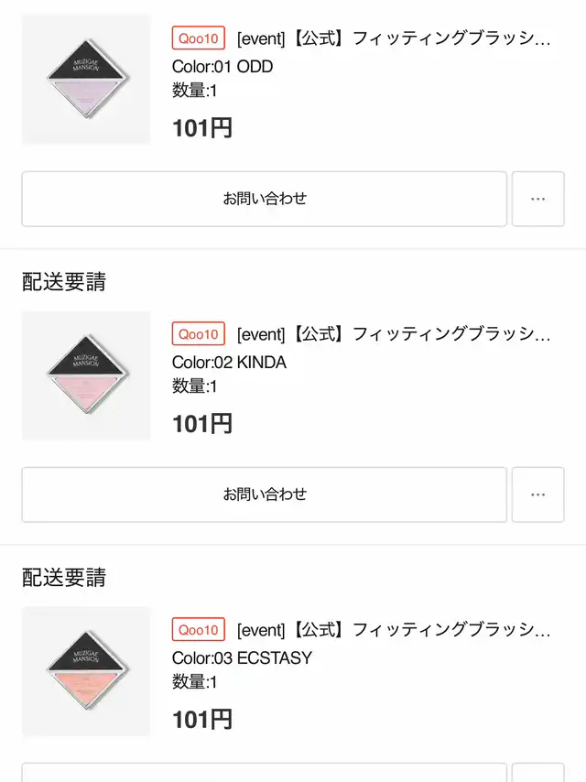Select the Color:02 KINDA option text

[x=229, y=362]
